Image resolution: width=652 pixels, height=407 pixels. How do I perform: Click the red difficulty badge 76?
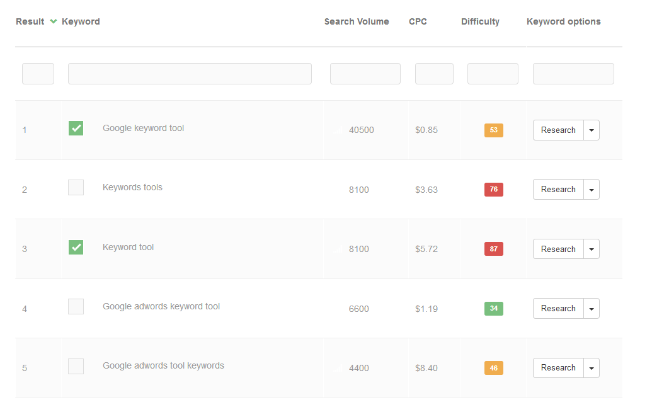tap(494, 189)
